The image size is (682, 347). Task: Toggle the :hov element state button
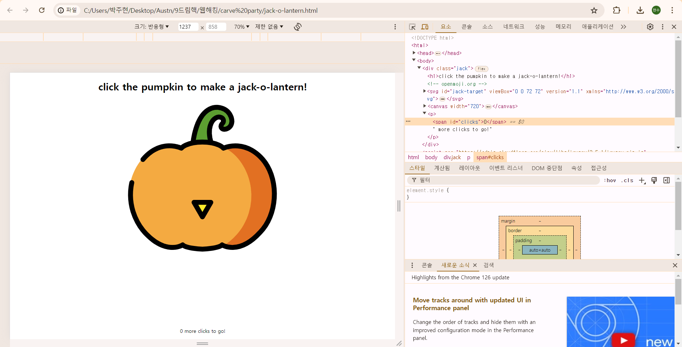[x=610, y=180]
